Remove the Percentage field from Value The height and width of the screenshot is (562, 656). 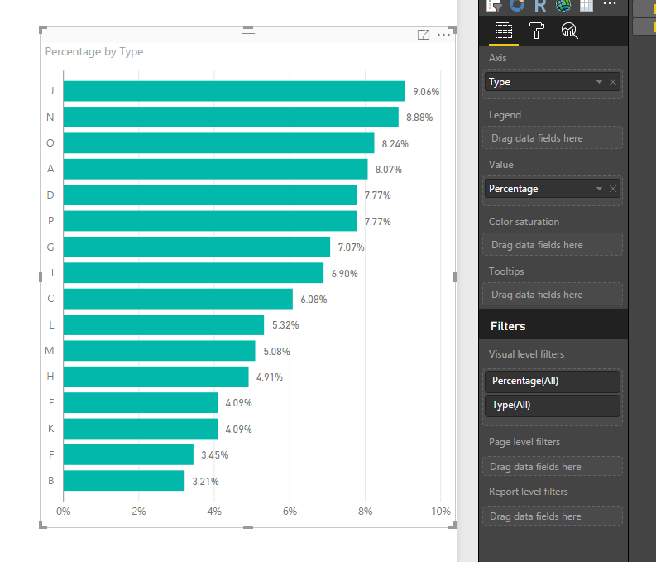pos(613,189)
